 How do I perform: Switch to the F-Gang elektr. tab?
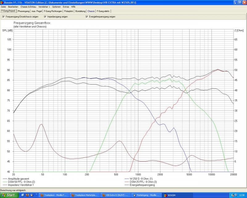(103, 11)
